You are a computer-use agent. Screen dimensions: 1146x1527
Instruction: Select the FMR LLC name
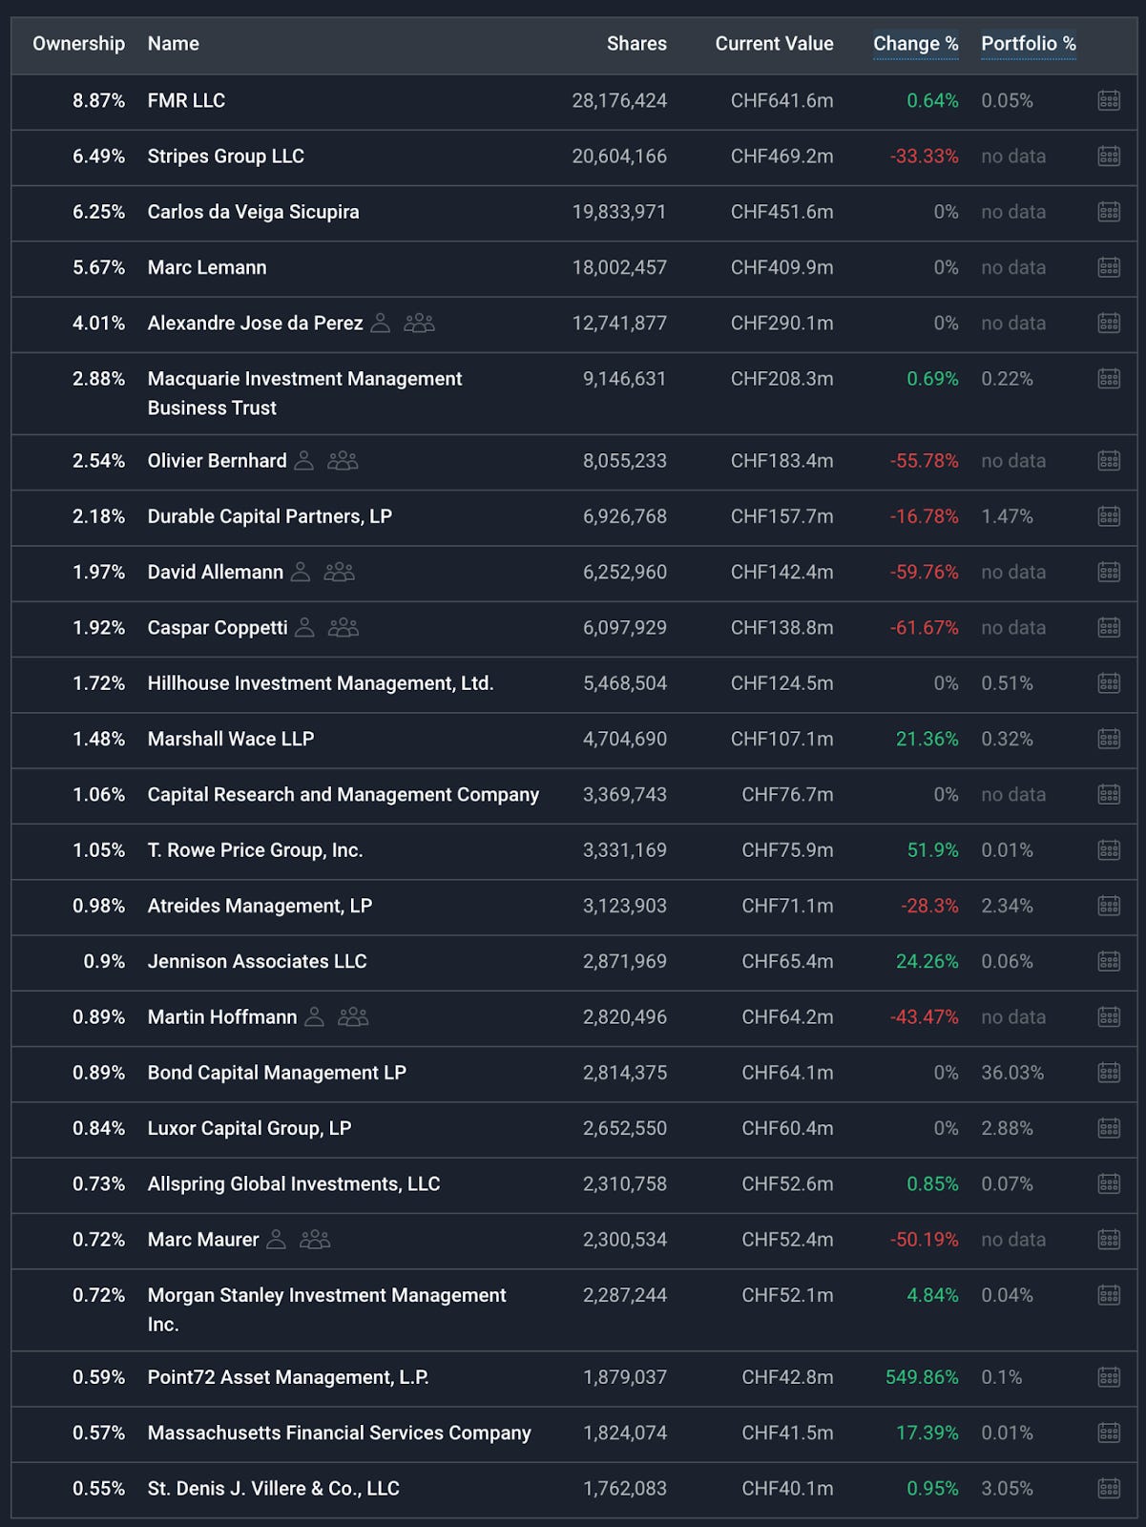point(186,100)
